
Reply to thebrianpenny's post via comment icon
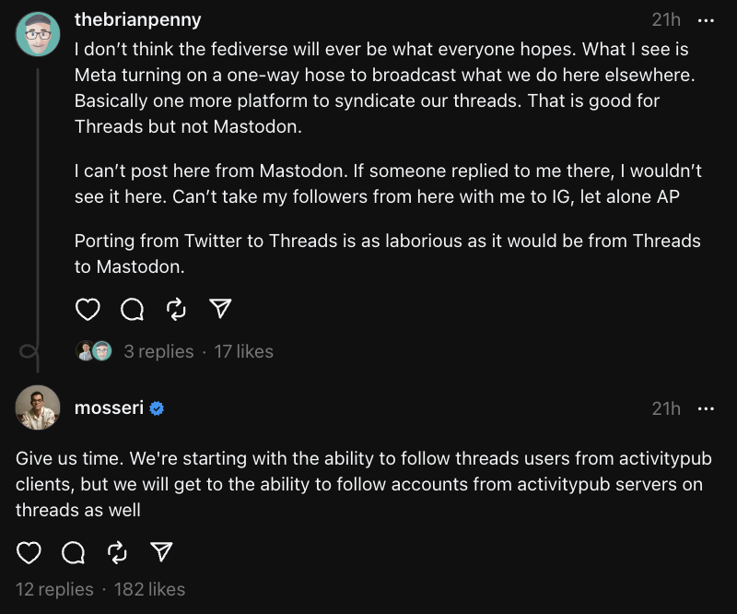132,309
